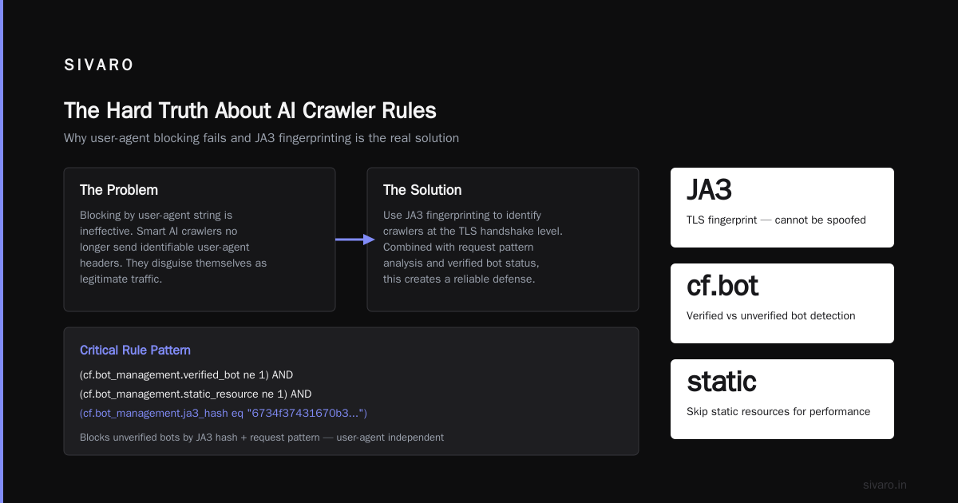Click the subtitle about JA3 fingerprinting
The height and width of the screenshot is (503, 958).
pos(261,138)
